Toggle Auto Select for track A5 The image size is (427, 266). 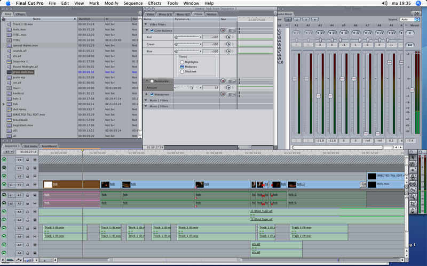tap(35, 229)
